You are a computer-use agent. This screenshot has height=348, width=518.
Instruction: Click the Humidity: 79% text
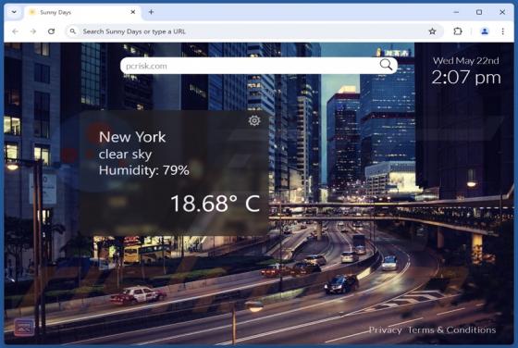(x=144, y=170)
